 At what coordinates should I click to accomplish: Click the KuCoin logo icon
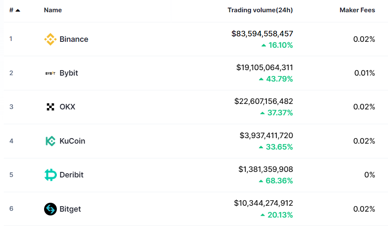click(x=50, y=141)
